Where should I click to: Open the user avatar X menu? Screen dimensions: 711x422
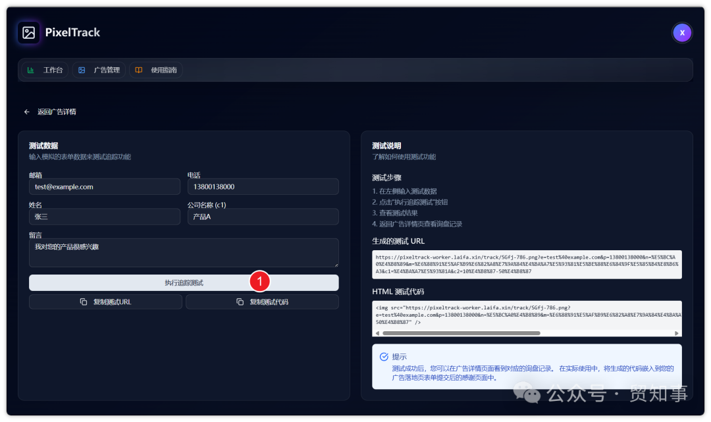pos(681,33)
